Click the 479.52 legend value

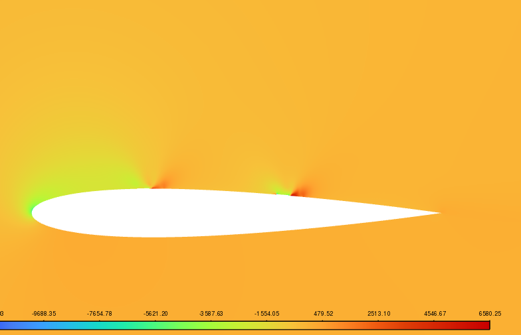click(325, 314)
